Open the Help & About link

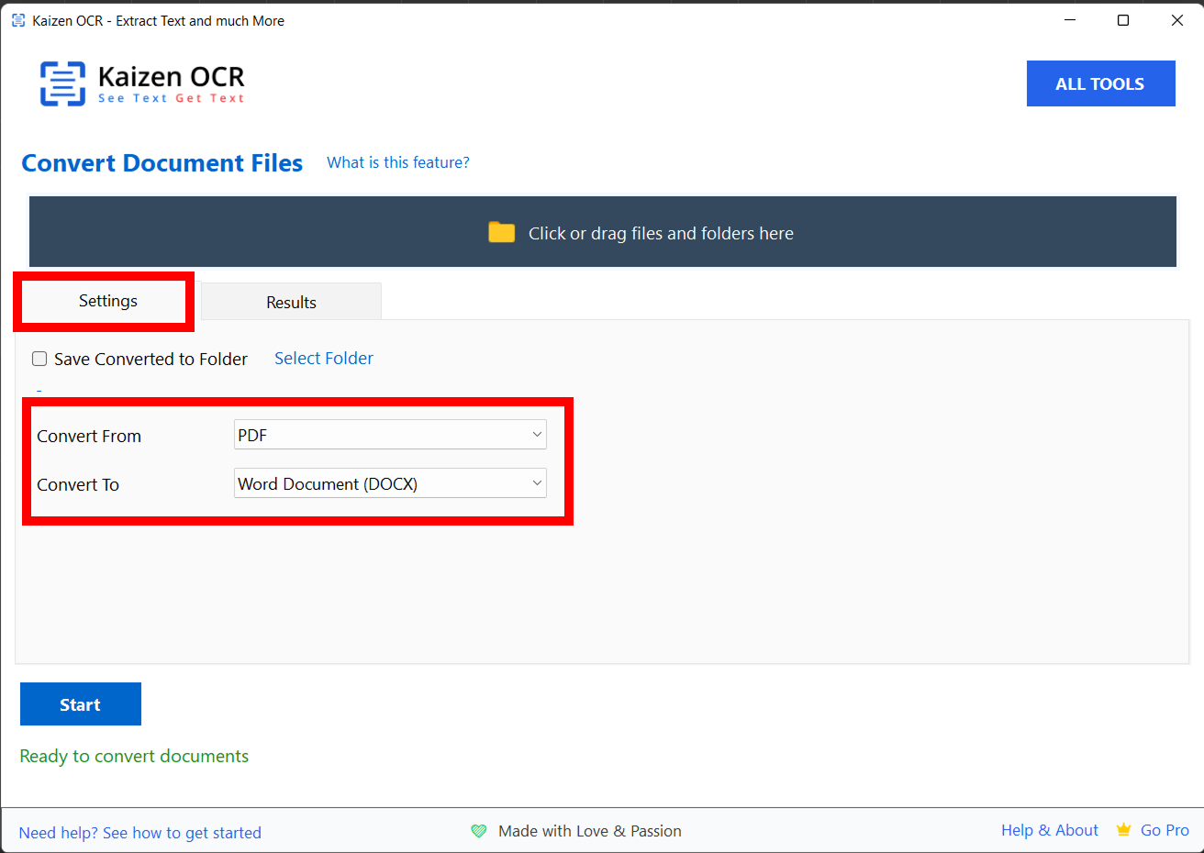1049,830
